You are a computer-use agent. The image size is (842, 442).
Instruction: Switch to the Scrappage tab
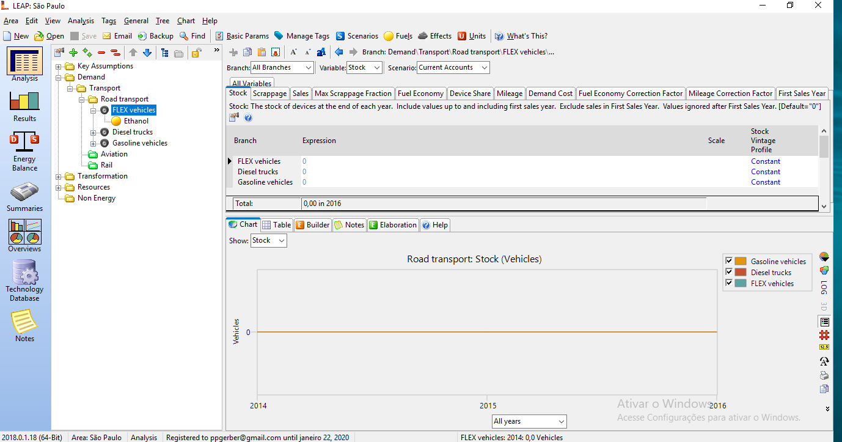click(x=269, y=94)
